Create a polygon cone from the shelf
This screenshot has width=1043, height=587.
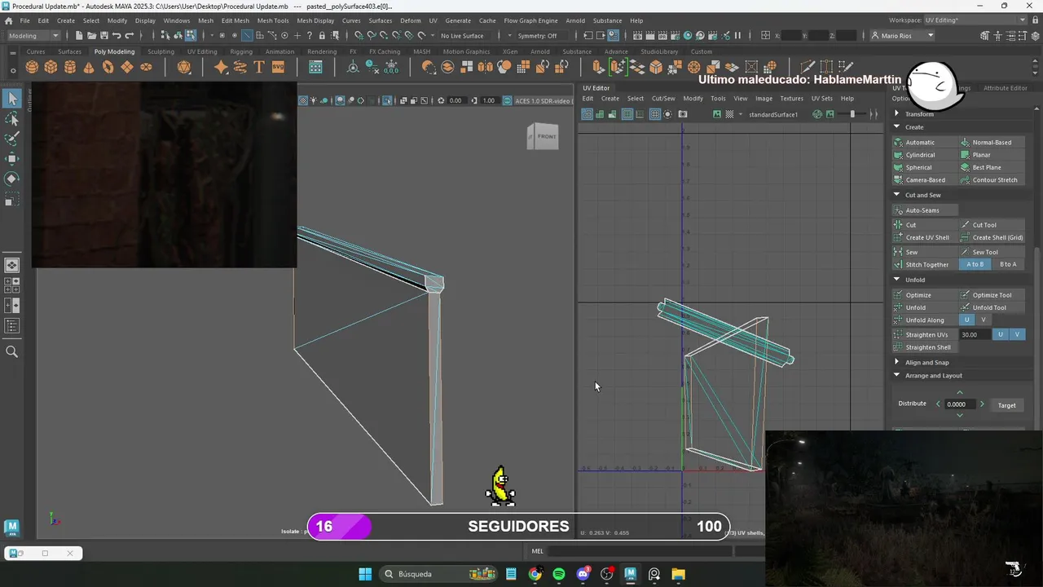89,68
